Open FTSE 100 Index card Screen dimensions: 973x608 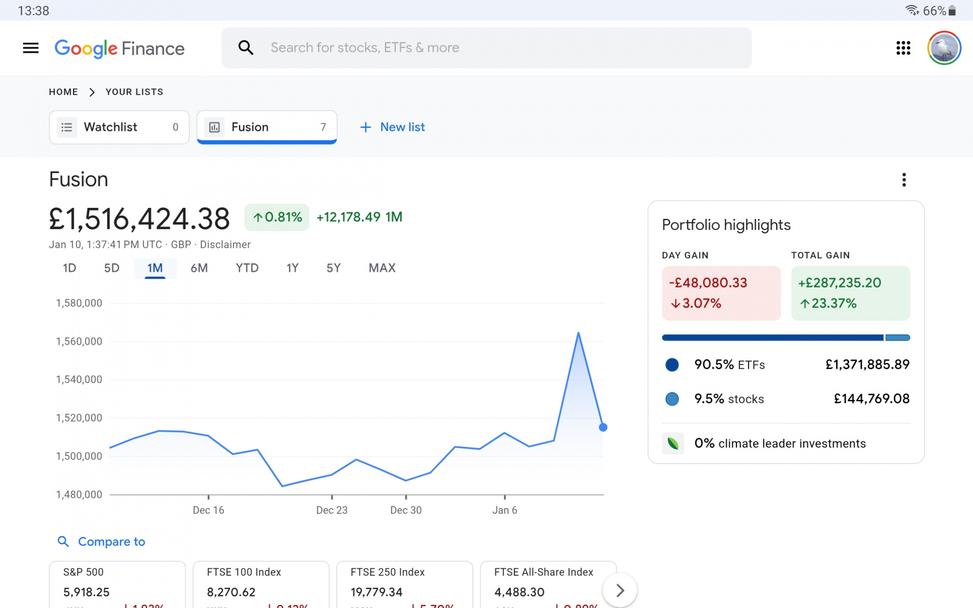261,584
